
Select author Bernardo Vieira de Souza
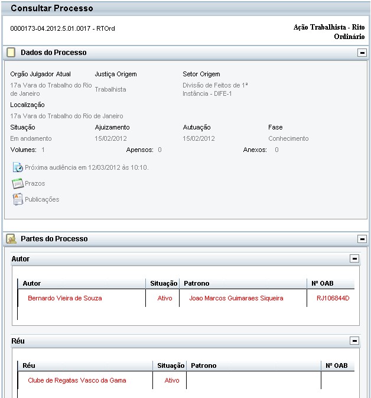60,298
